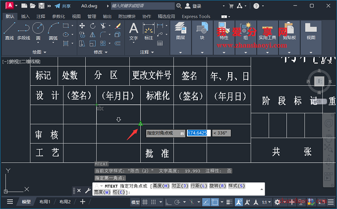This screenshot has width=337, height=209.
Task: Expand the Draw (绘图) panel
Action: (x=39, y=52)
